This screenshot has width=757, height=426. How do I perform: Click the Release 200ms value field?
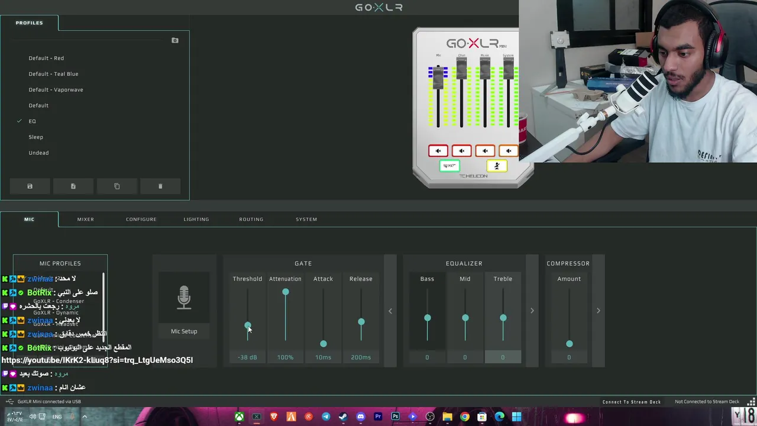(361, 357)
